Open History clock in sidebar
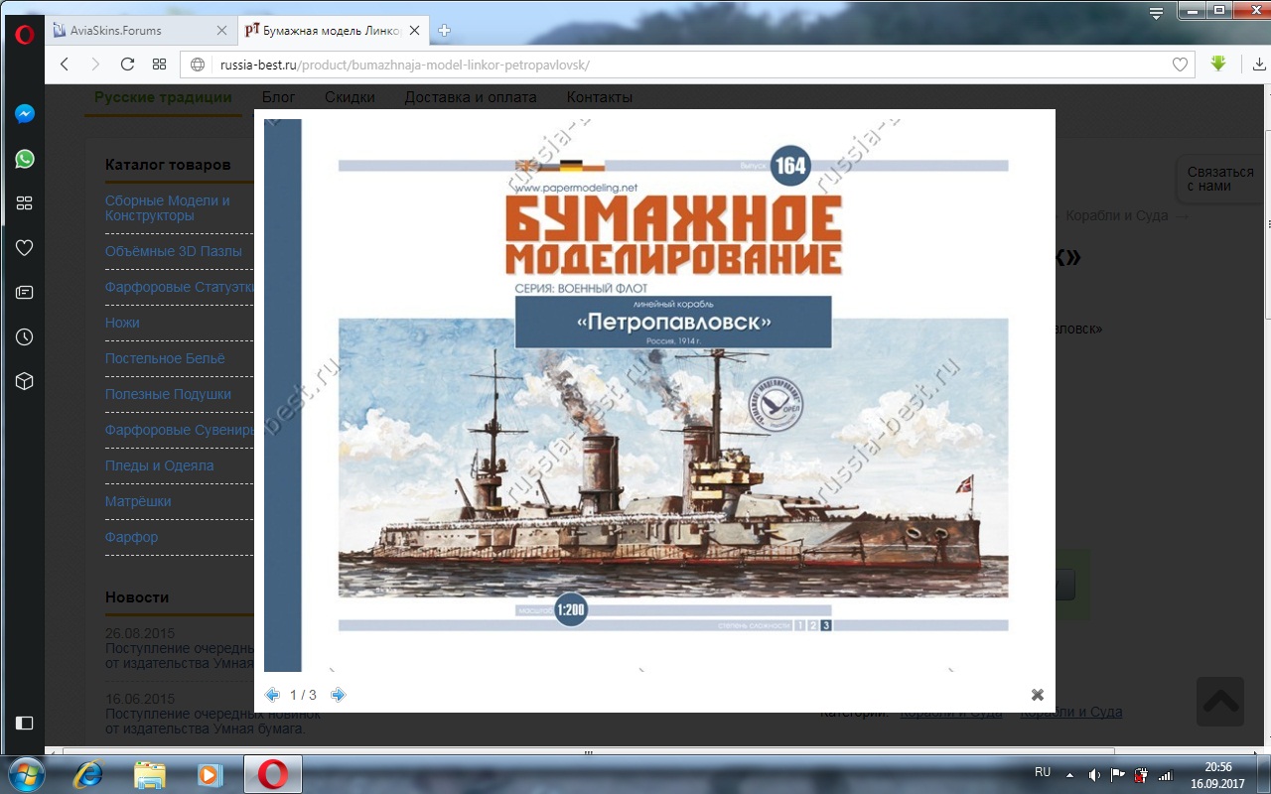 tap(25, 337)
